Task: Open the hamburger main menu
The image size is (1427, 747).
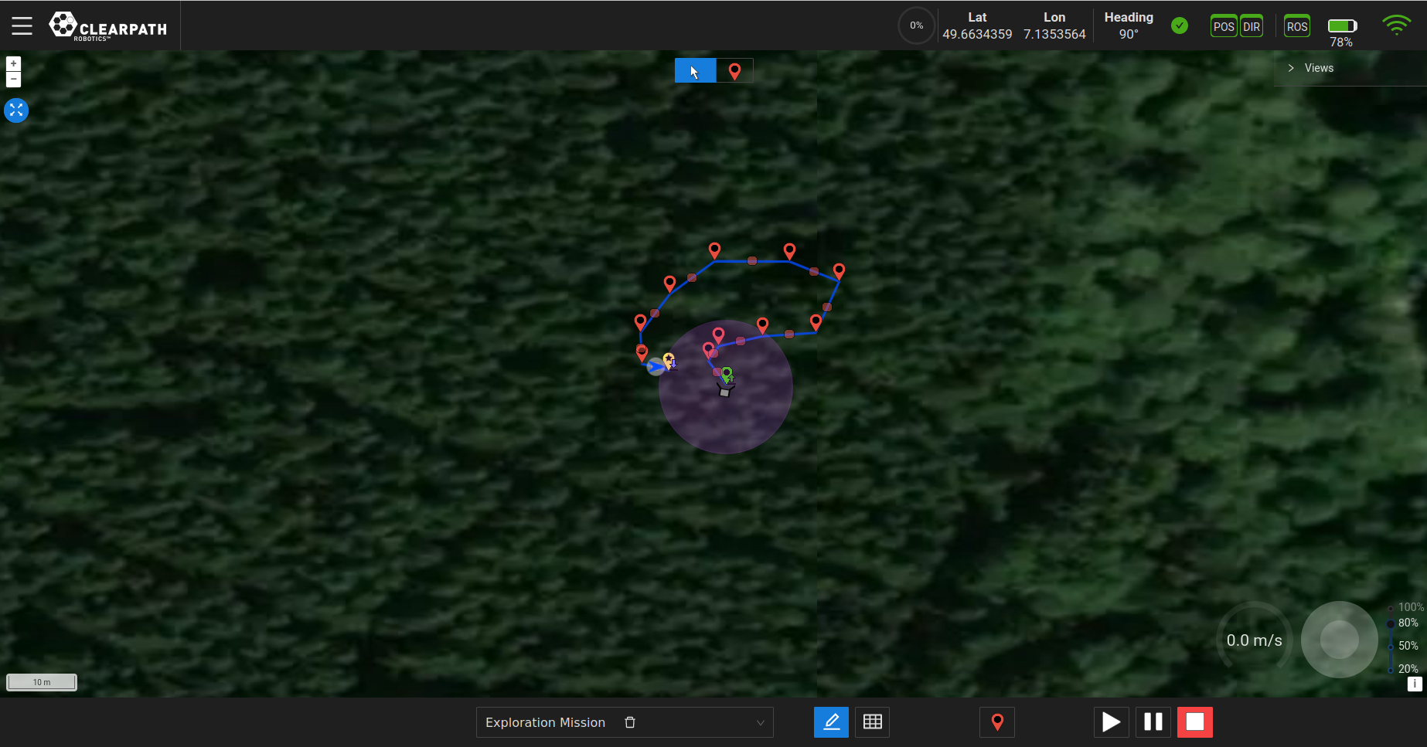Action: click(x=22, y=25)
